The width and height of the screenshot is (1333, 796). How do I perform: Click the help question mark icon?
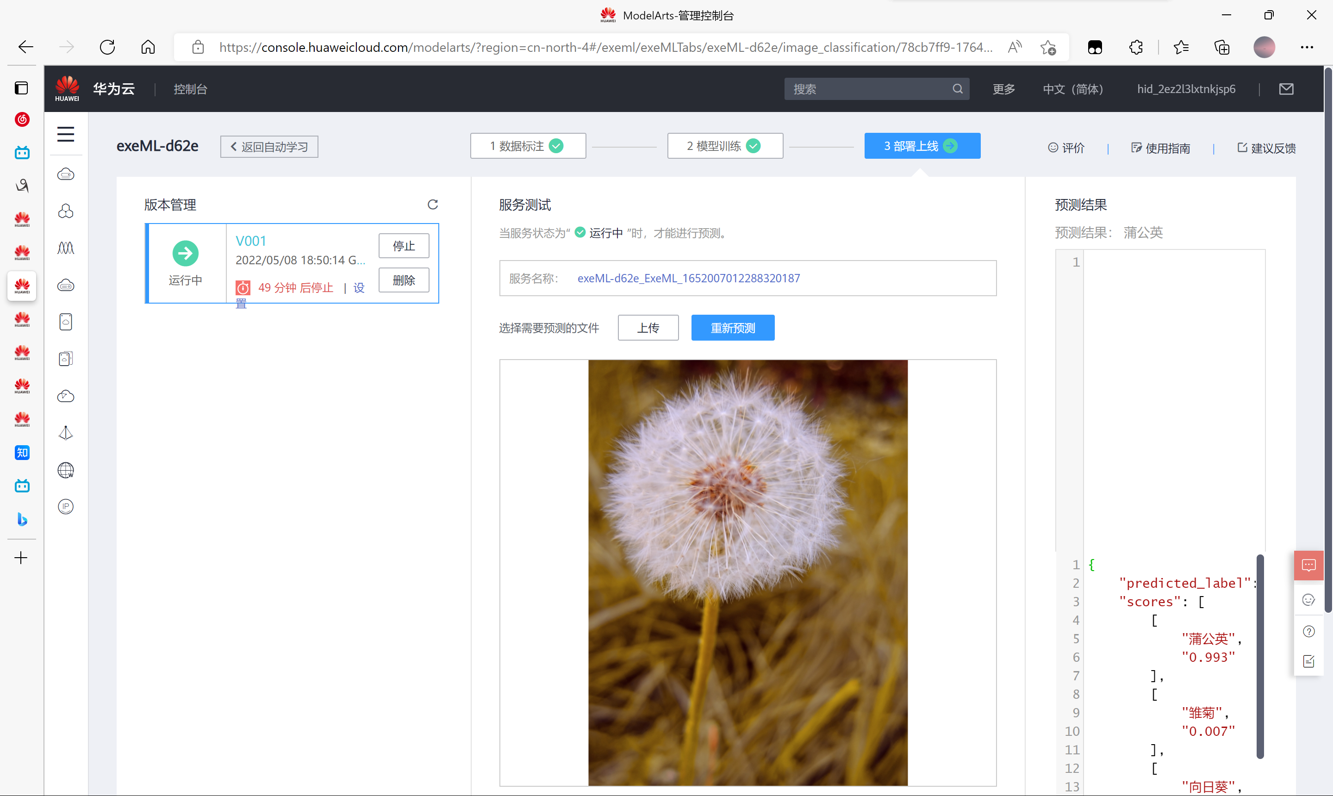(x=1308, y=631)
